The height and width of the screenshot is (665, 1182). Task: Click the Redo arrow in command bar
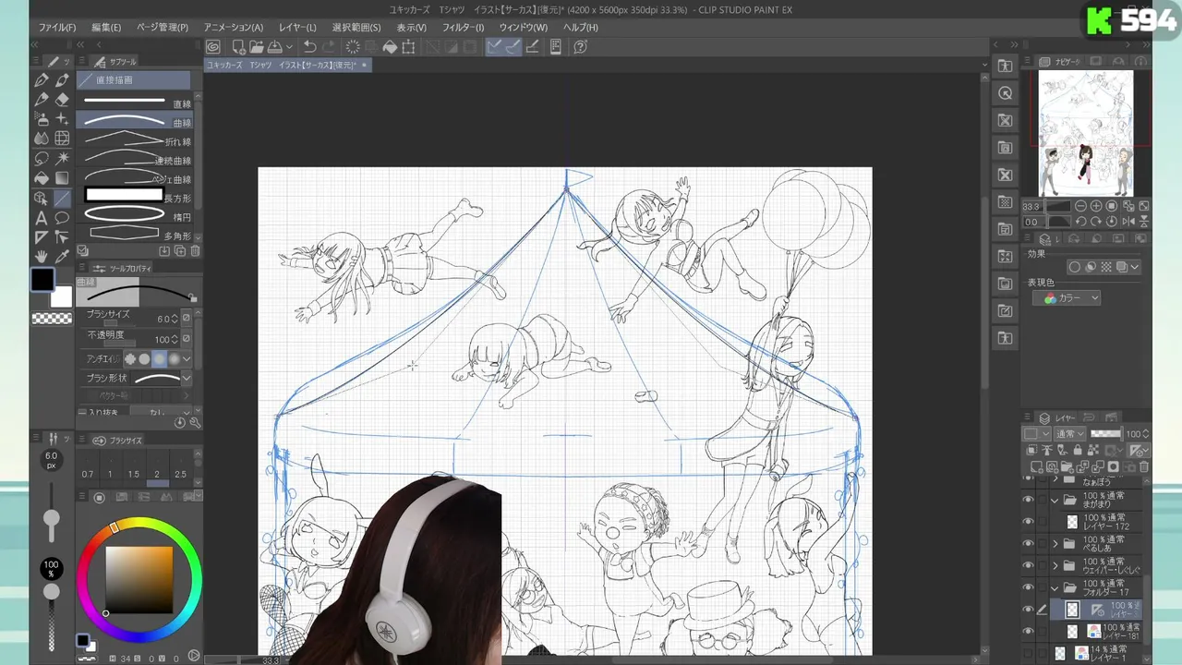[330, 47]
